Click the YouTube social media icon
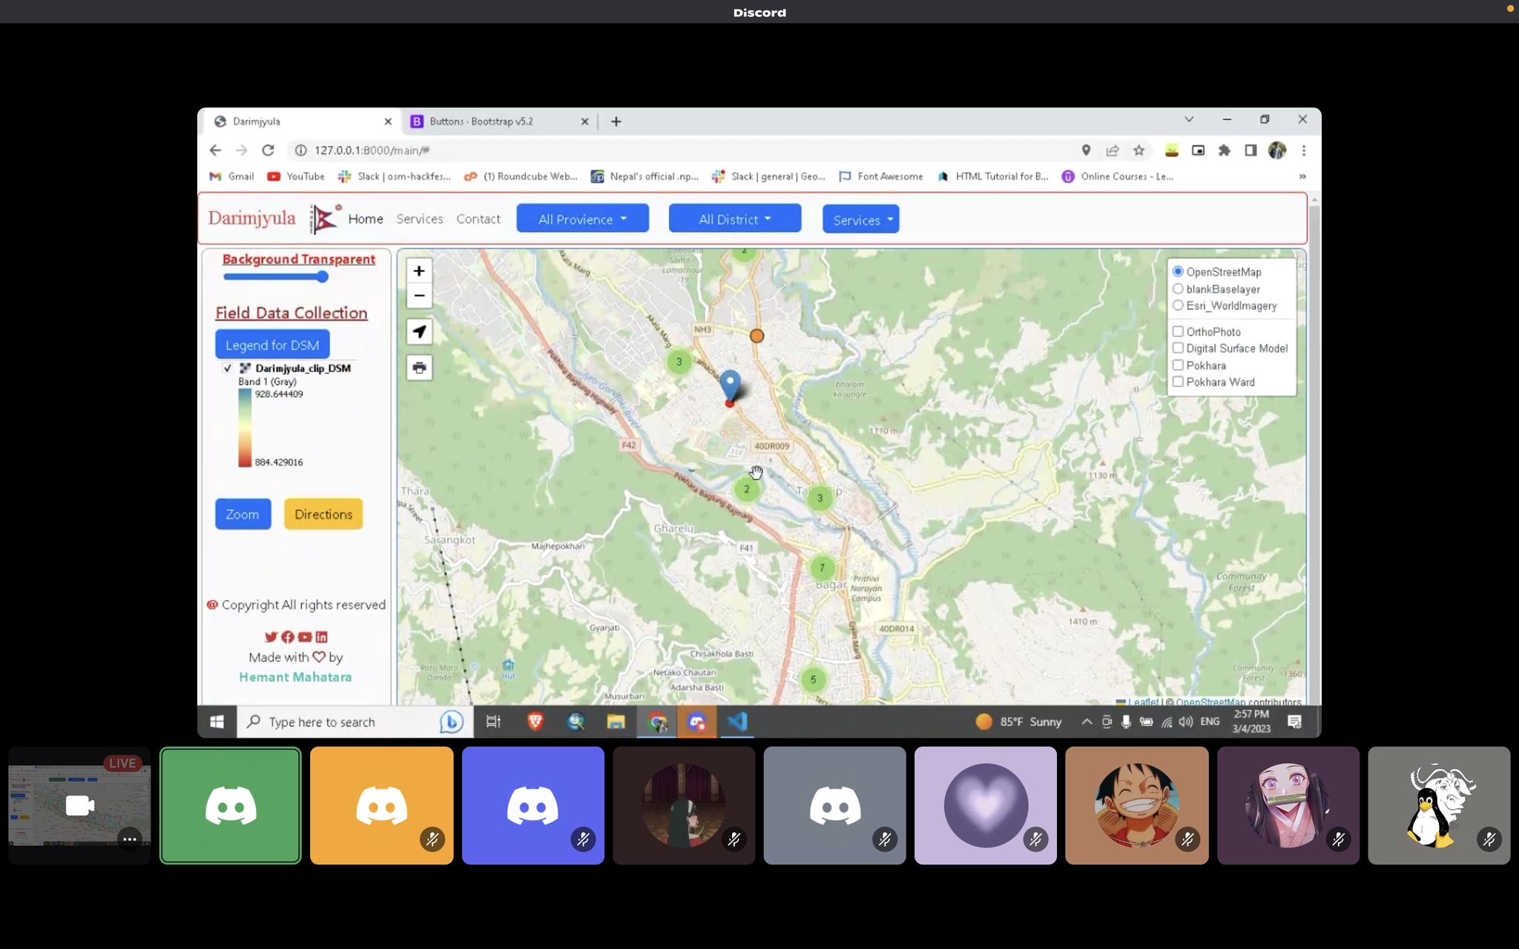Image resolution: width=1519 pixels, height=949 pixels. click(304, 636)
